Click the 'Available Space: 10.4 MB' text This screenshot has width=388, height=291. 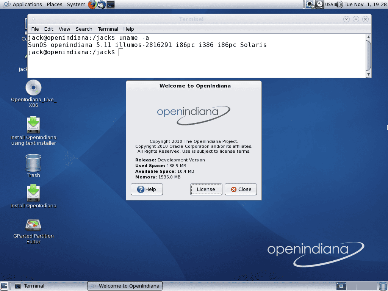tap(164, 171)
